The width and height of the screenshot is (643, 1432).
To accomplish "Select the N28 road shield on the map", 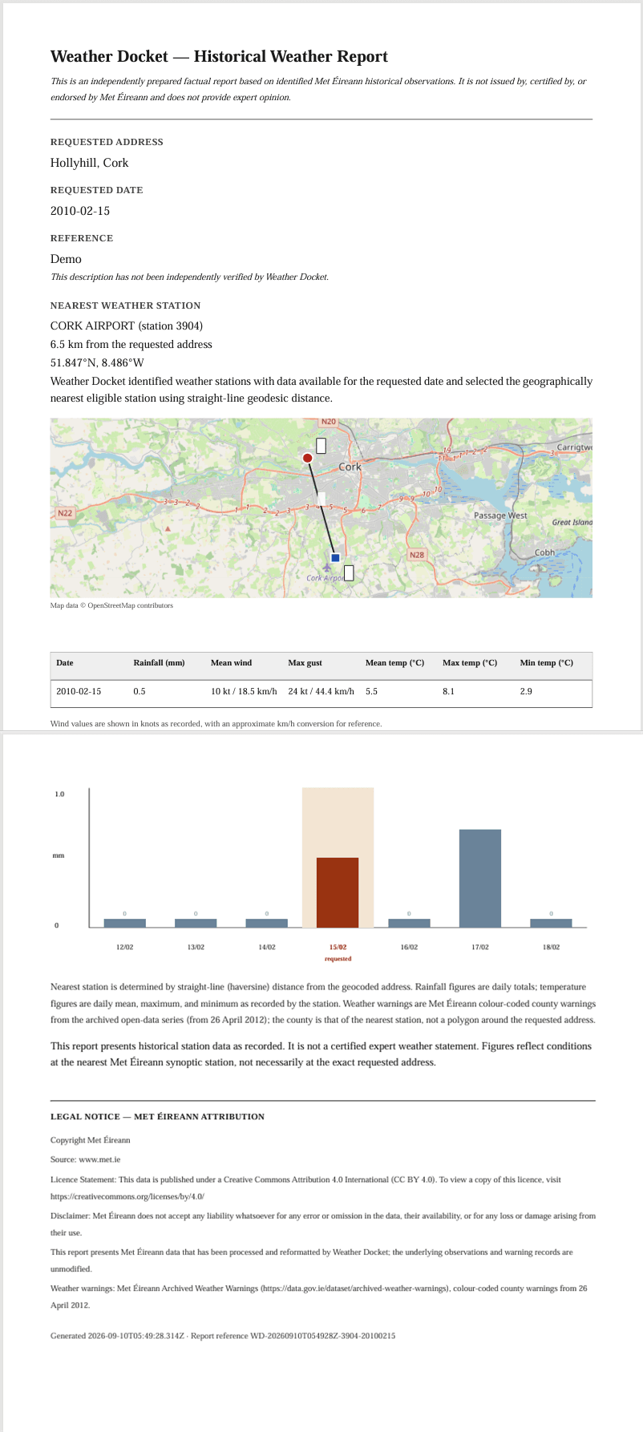I will 417,555.
